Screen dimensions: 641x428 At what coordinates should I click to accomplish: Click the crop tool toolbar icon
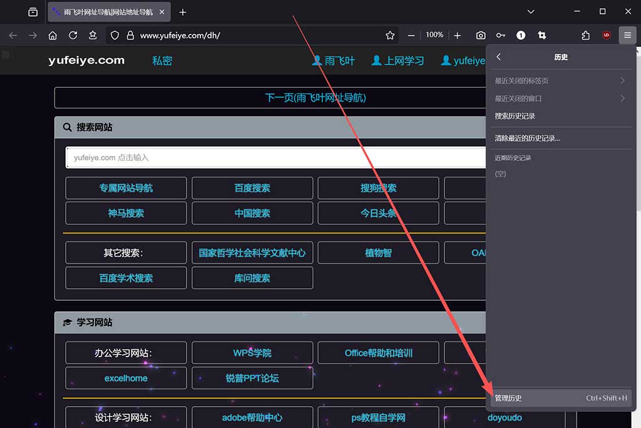coord(542,36)
